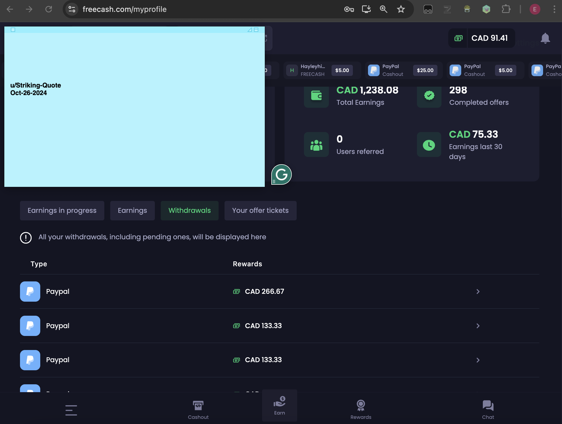The width and height of the screenshot is (562, 424).
Task: Click the 298 completed offers value
Action: point(458,90)
